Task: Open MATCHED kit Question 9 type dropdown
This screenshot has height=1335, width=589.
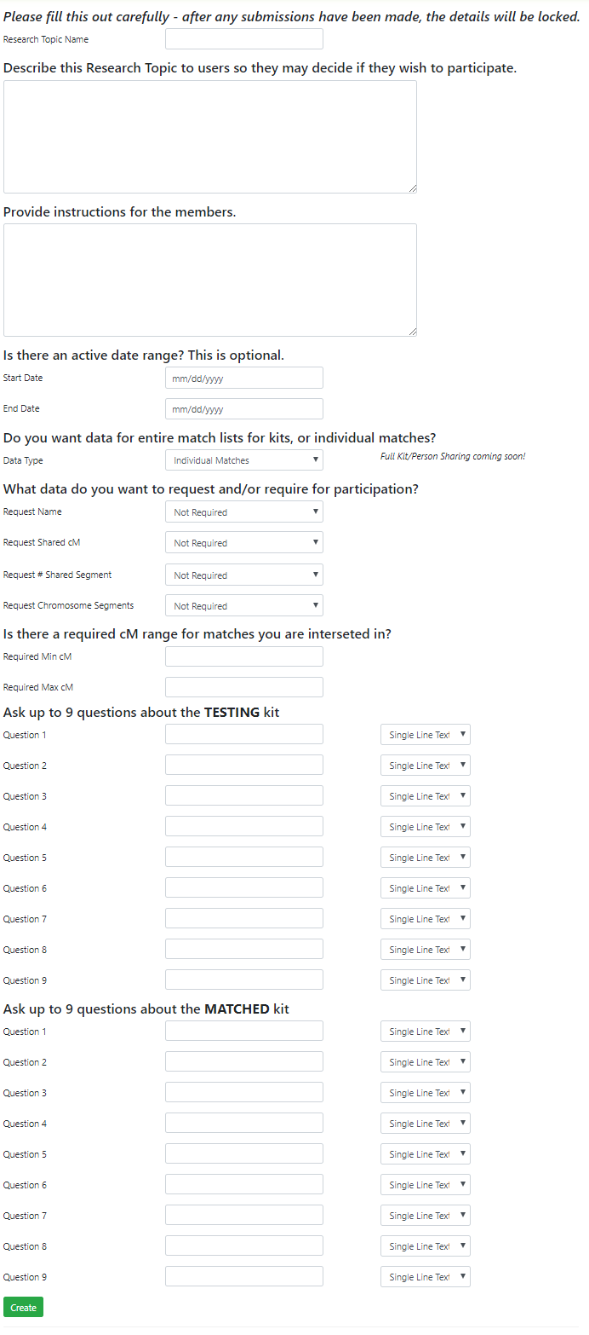Action: [x=425, y=1277]
